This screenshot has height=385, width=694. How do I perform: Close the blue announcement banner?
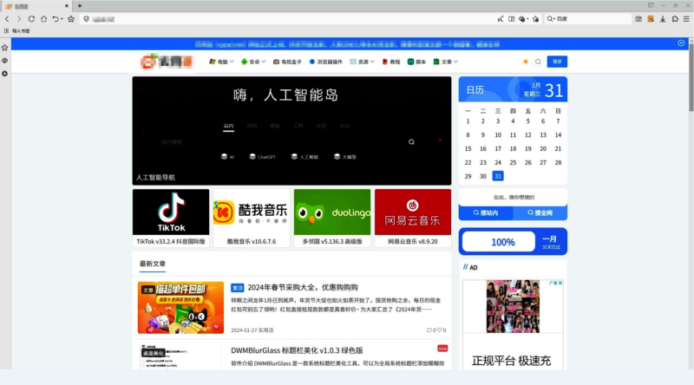point(681,43)
